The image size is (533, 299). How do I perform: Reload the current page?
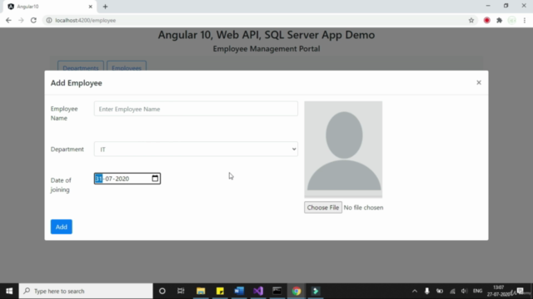coord(33,20)
